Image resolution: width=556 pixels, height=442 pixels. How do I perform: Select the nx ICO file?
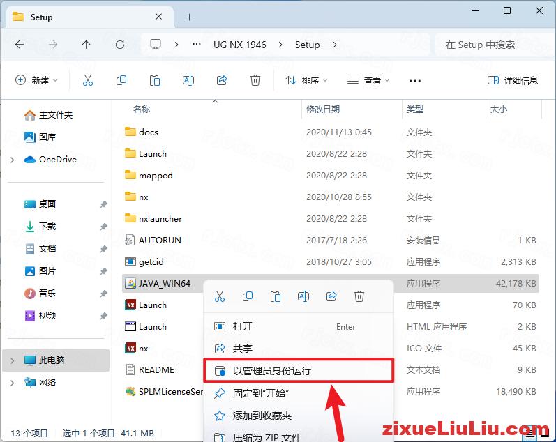[130, 348]
